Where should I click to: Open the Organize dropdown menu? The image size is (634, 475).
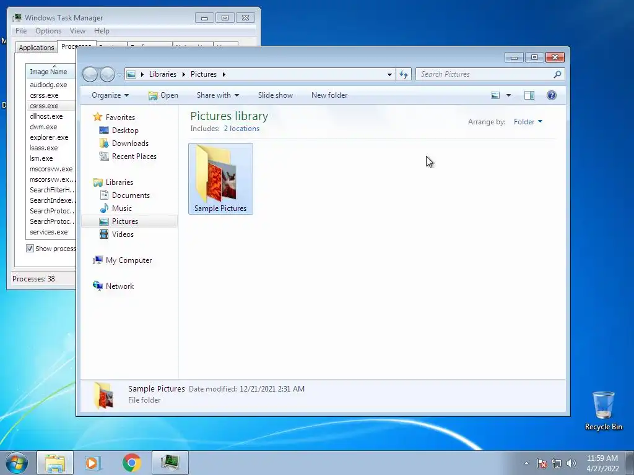click(x=110, y=95)
